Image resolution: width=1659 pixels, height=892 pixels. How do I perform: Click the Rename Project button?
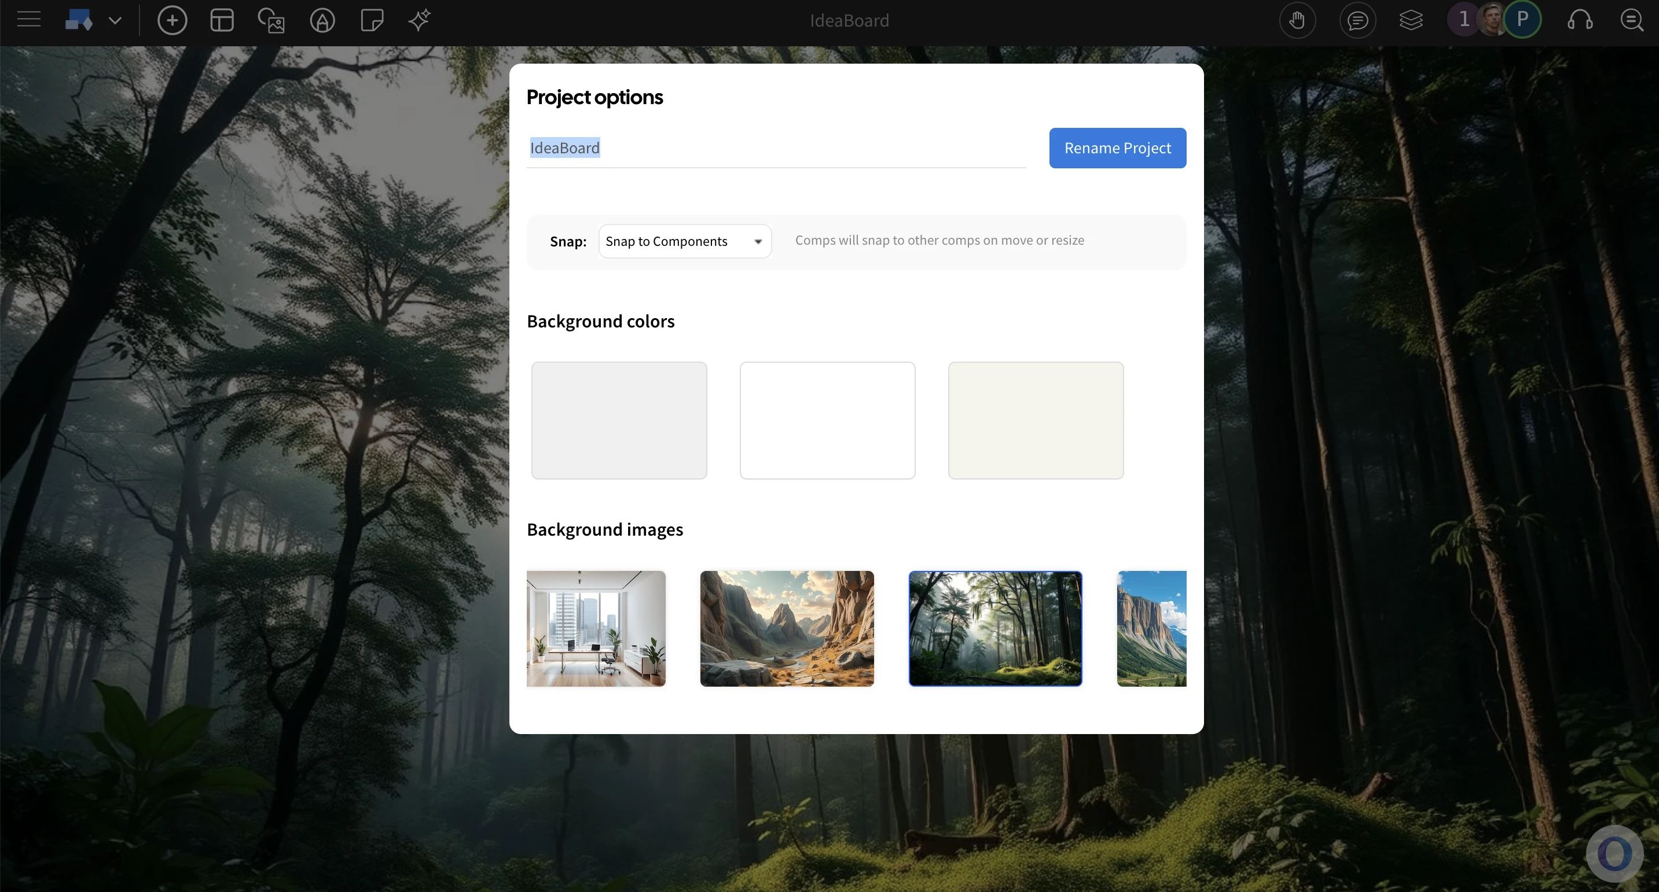tap(1117, 148)
